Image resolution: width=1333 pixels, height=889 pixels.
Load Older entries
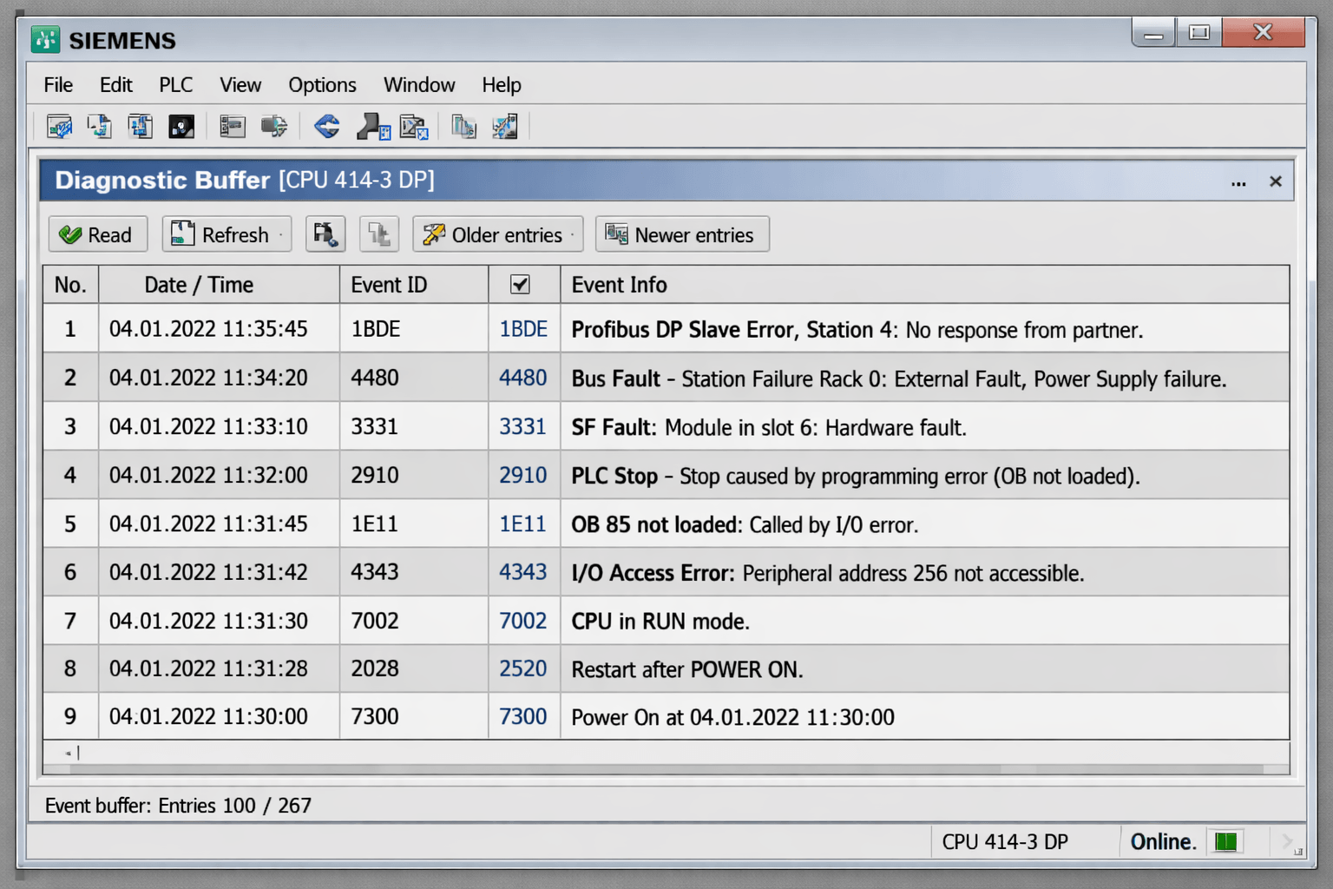click(x=498, y=234)
